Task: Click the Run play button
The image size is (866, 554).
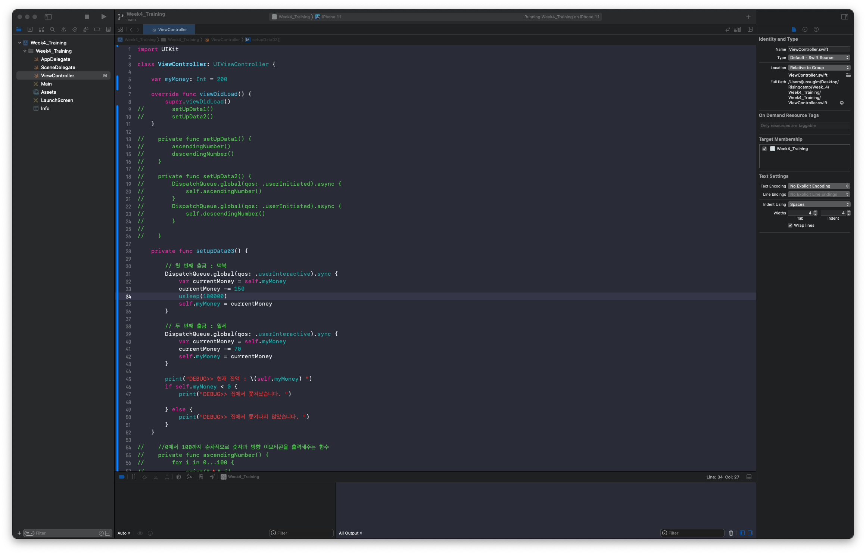Action: pos(104,17)
